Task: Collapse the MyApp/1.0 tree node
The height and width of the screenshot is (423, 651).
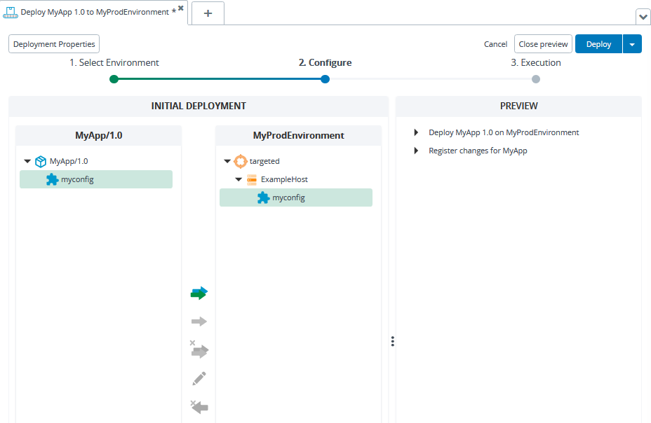Action: 27,161
